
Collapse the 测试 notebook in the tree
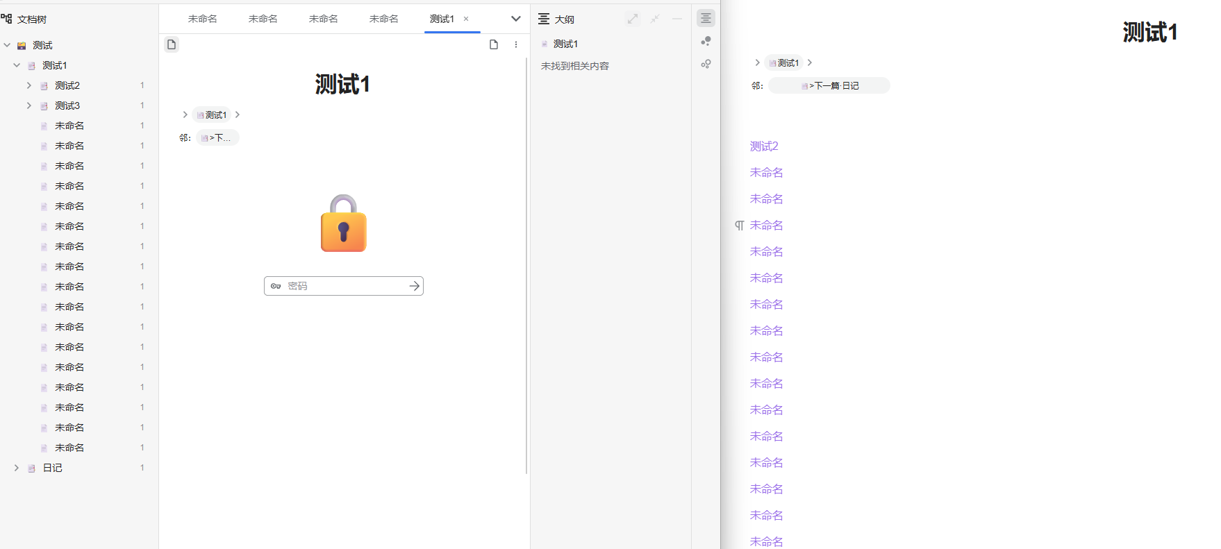click(7, 45)
